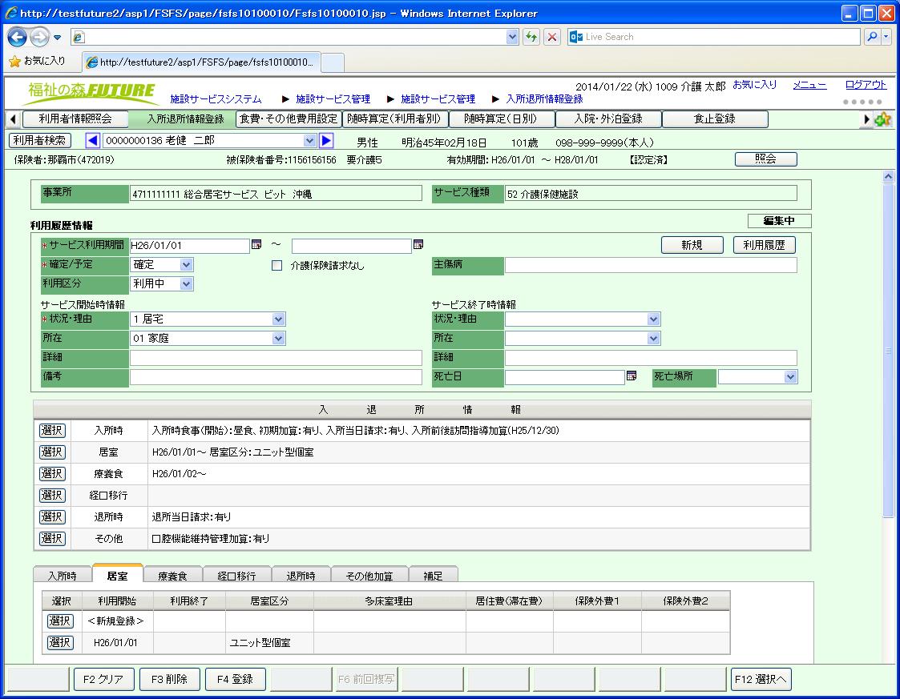Click 選択 for the ＜新規登録＞ row

pos(59,621)
